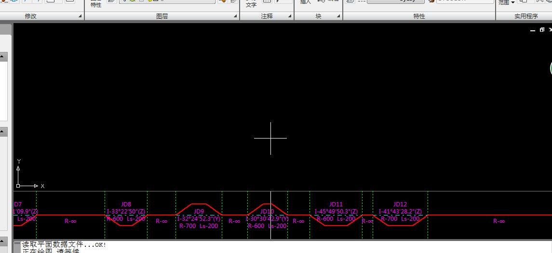
Task: Minimize the drawing window
Action: [533, 30]
